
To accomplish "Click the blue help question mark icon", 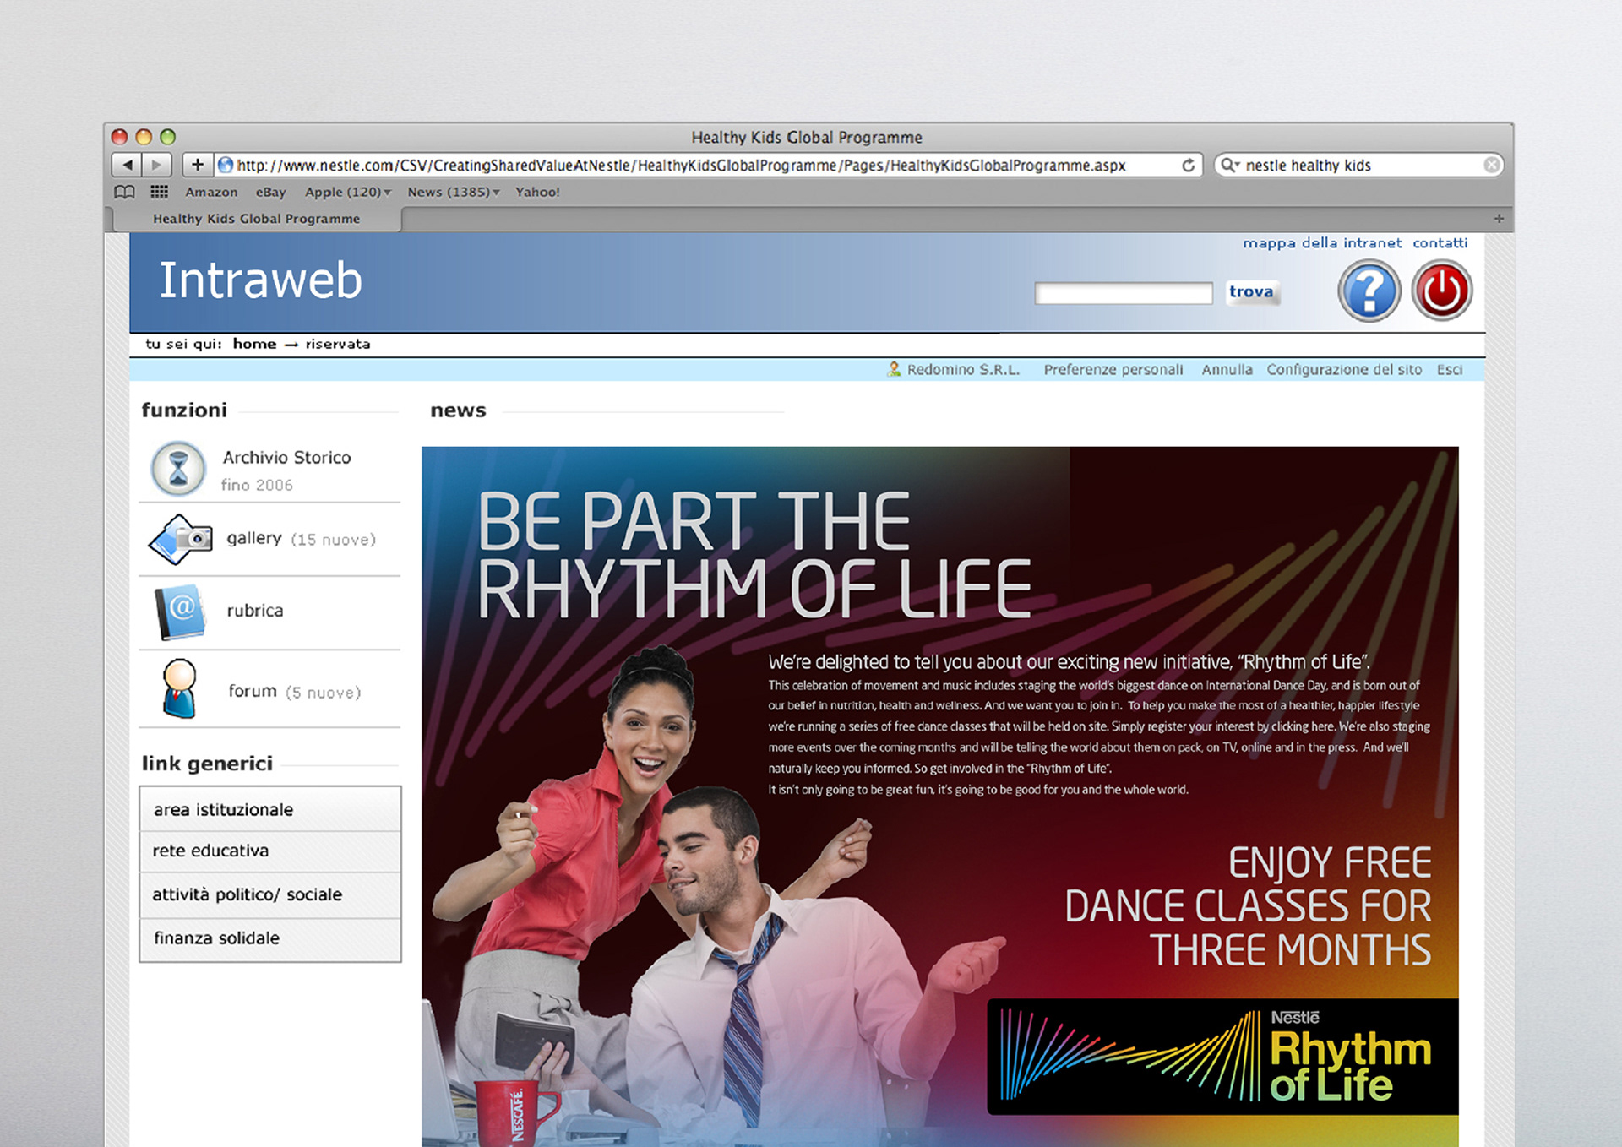I will tap(1369, 291).
